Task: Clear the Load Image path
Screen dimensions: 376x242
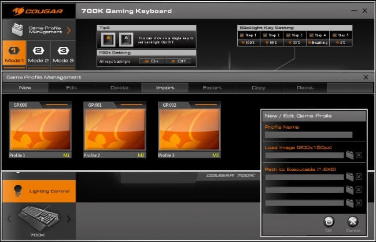Action: point(359,155)
